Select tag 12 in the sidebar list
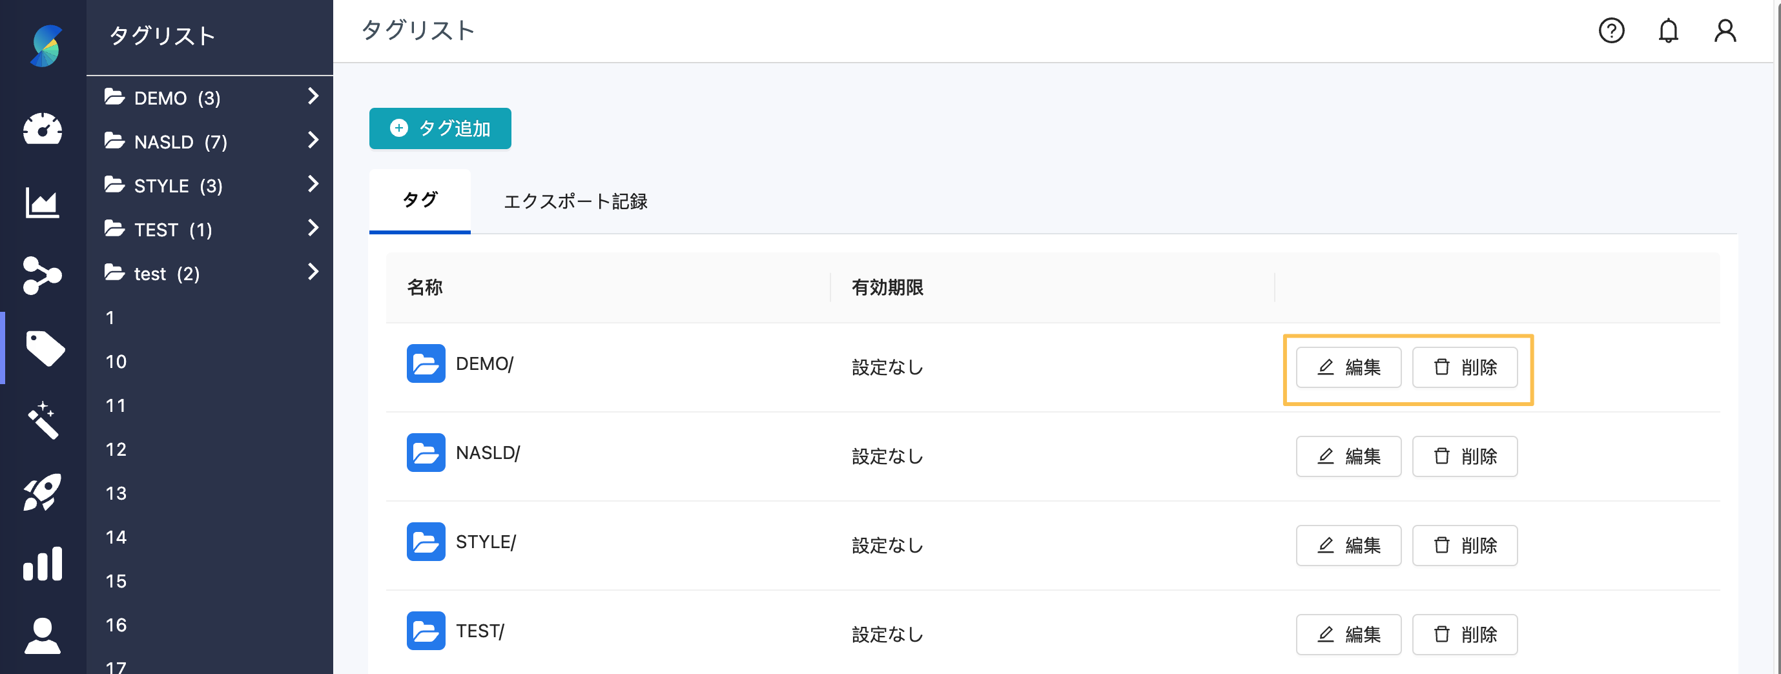 pos(116,449)
